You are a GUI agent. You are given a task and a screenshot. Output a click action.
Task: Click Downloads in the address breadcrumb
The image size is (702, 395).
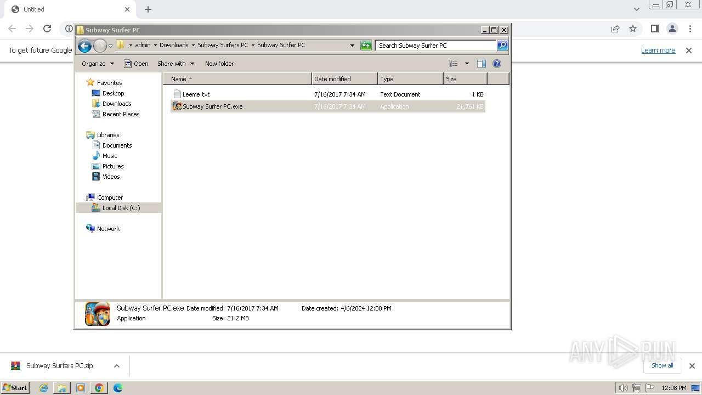[174, 45]
